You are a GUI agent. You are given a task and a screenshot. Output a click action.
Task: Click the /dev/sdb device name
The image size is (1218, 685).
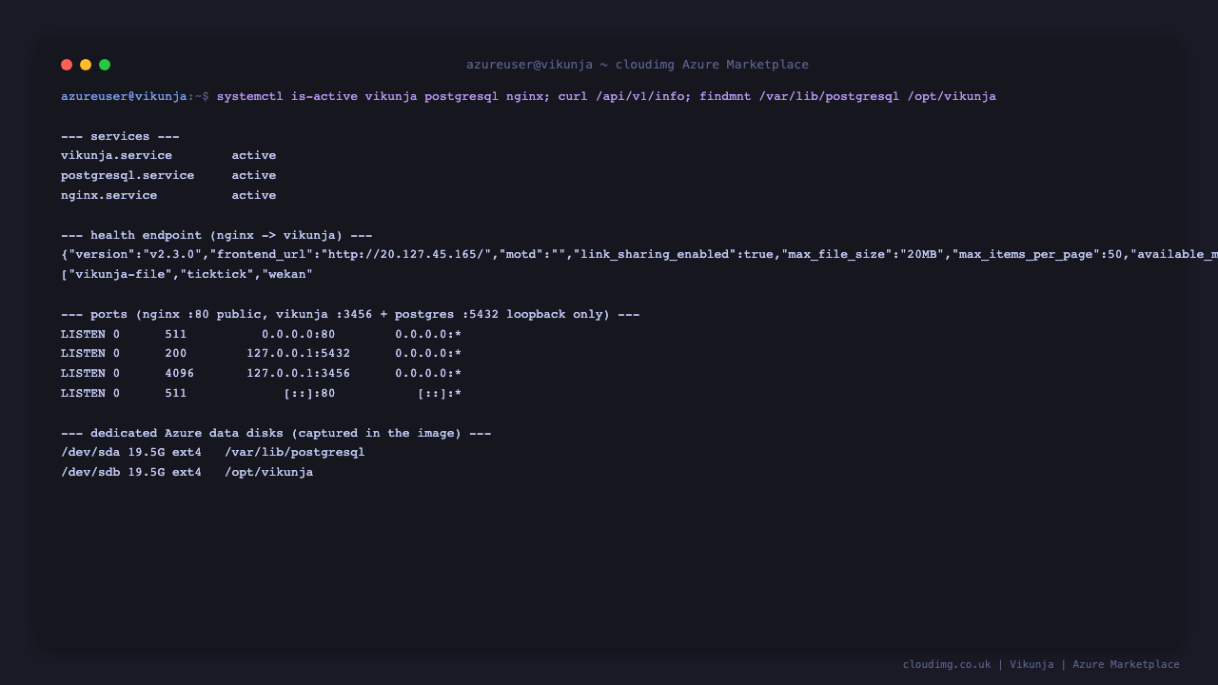pyautogui.click(x=90, y=472)
